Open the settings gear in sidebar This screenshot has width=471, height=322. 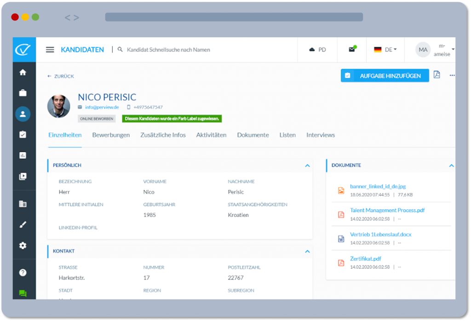23,246
